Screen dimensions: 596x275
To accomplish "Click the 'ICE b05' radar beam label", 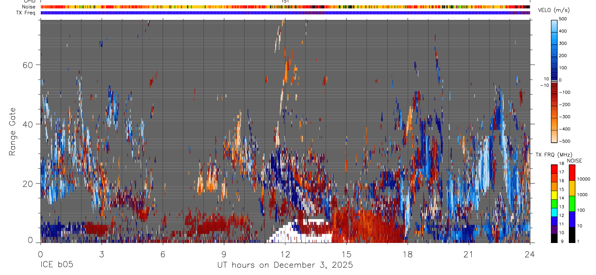I will point(56,265).
